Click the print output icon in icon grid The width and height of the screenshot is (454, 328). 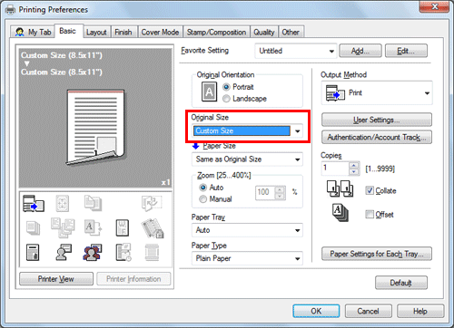tap(34, 203)
